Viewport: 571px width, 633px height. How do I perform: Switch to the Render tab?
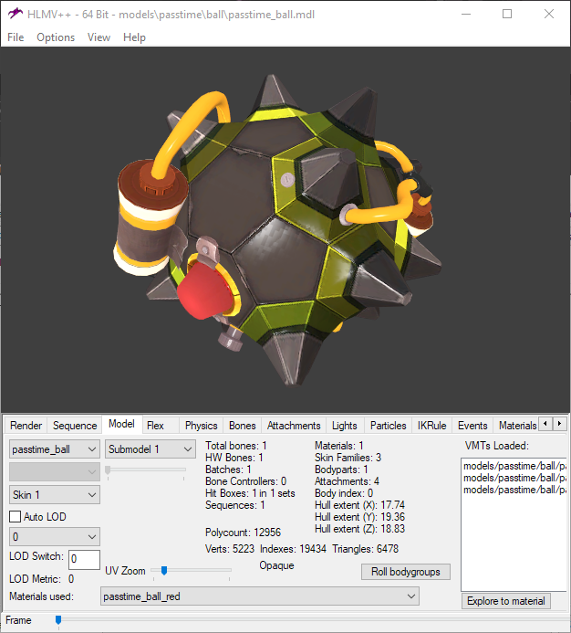click(26, 426)
